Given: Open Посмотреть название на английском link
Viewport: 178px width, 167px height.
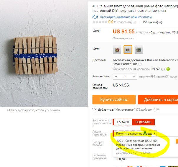Looking at the screenshot, I should tap(126, 17).
